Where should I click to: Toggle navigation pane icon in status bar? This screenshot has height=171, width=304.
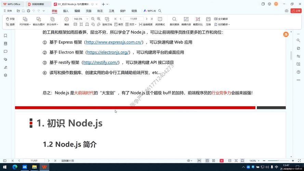click(5, 161)
